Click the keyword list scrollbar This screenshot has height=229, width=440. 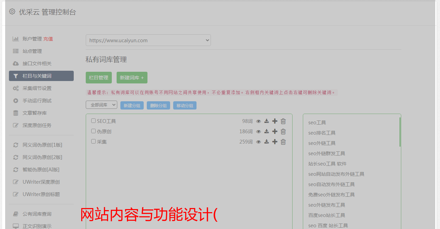(400, 132)
